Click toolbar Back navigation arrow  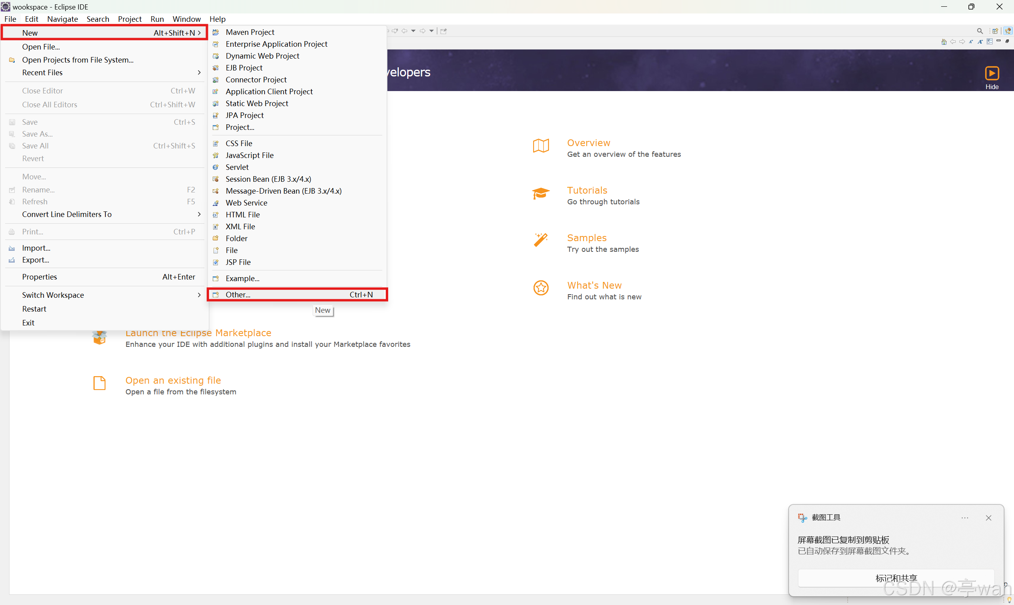point(404,31)
